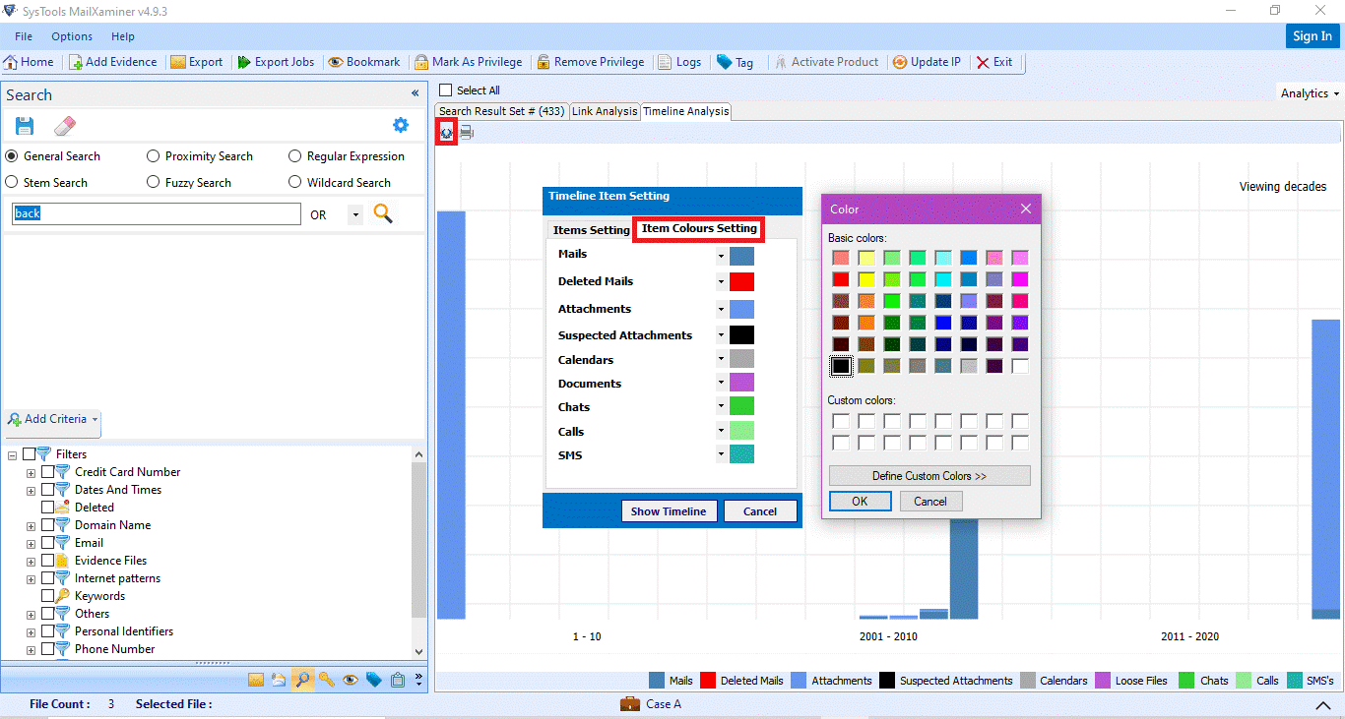Click Define Custom Colors button
This screenshot has height=719, width=1345.
[929, 476]
